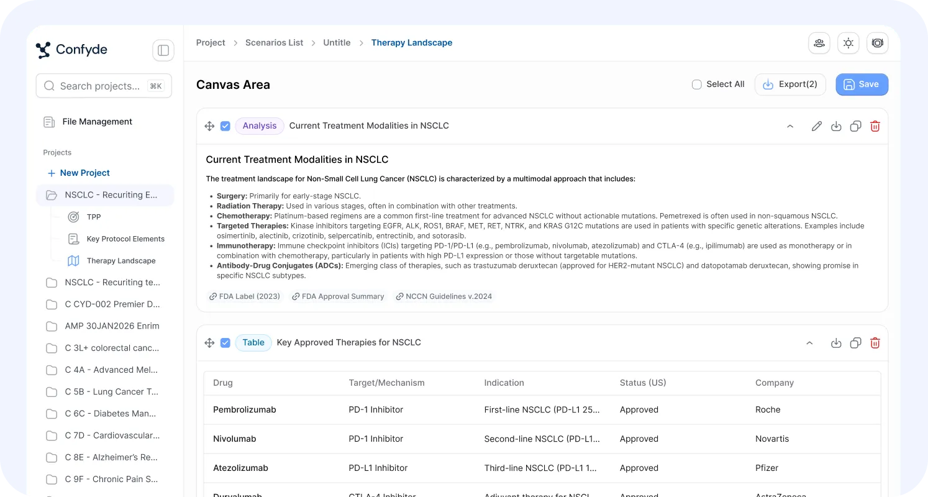Image resolution: width=928 pixels, height=497 pixels.
Task: Open Key Protocol Elements in sidebar
Action: (125, 239)
